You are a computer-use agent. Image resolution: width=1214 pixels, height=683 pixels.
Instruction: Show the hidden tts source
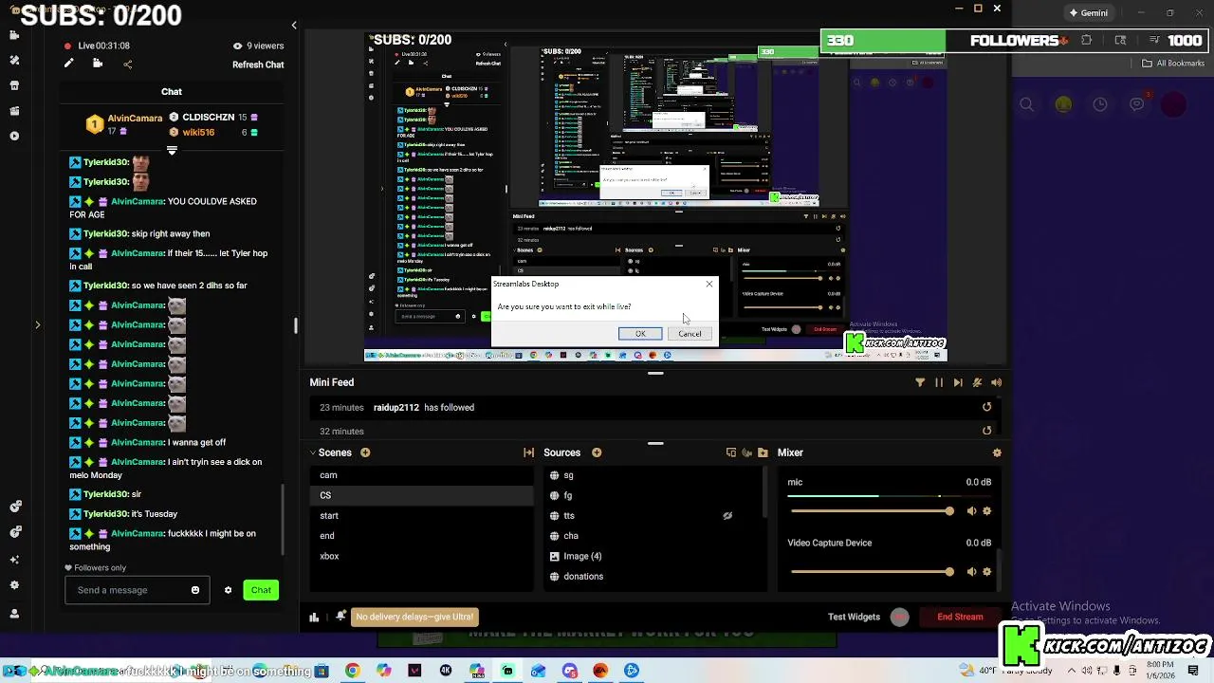click(x=727, y=516)
